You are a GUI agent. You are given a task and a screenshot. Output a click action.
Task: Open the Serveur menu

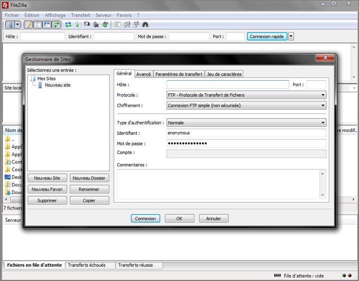click(103, 15)
